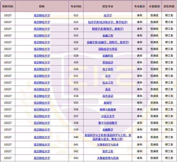Open 南京财经大学 link in row 038

pos(42,123)
